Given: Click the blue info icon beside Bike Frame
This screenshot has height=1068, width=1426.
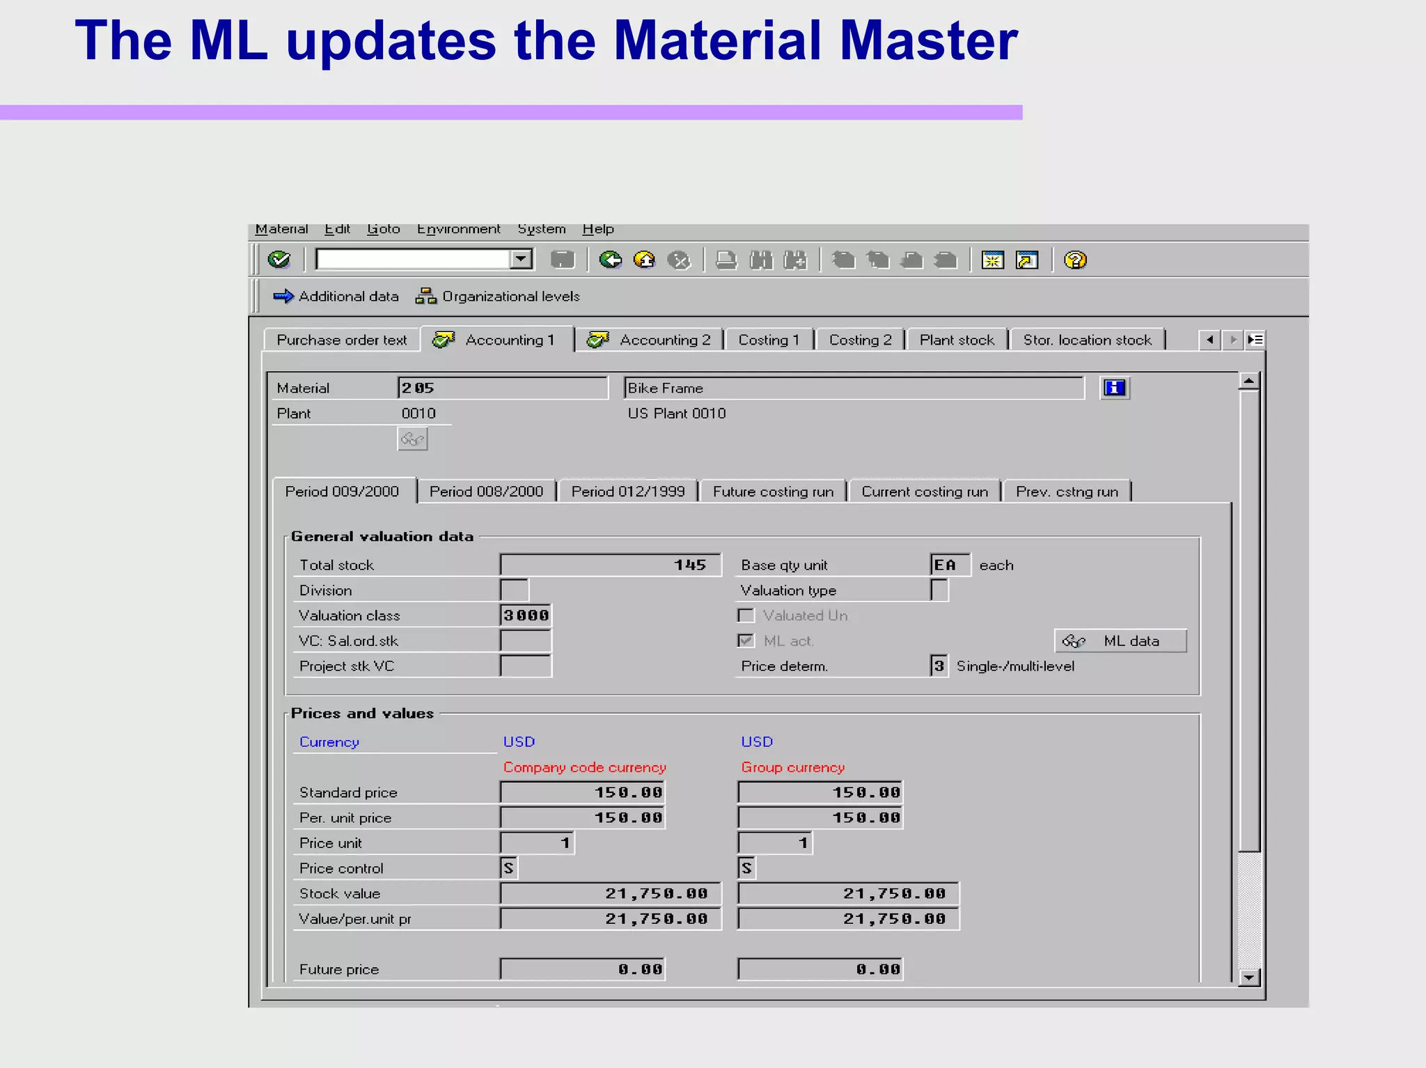Looking at the screenshot, I should coord(1115,388).
